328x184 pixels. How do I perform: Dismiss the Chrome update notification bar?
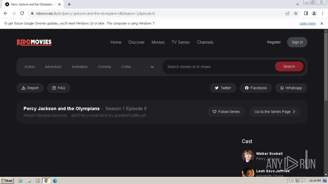tap(322, 23)
